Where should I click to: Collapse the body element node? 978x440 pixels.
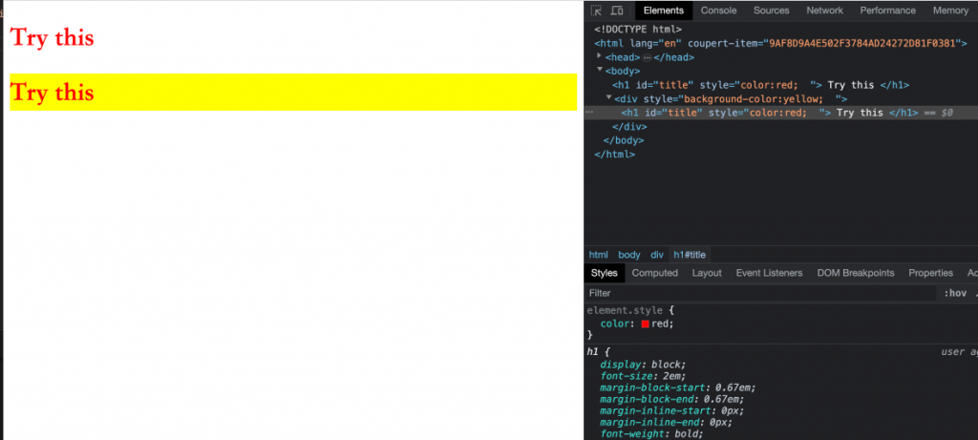[600, 70]
